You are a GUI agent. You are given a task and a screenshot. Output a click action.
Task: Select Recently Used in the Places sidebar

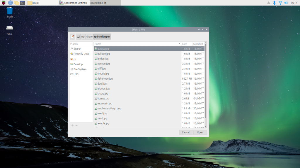(81, 54)
